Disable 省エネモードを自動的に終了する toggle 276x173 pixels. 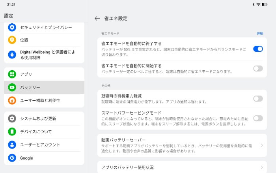pyautogui.click(x=258, y=49)
